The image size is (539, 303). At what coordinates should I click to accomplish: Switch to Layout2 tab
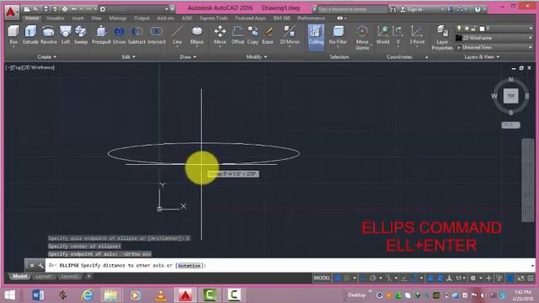[x=69, y=276]
